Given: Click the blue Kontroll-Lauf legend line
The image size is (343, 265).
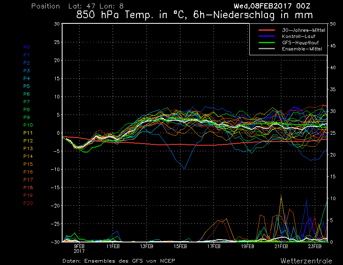Looking at the screenshot, I should tap(267, 36).
